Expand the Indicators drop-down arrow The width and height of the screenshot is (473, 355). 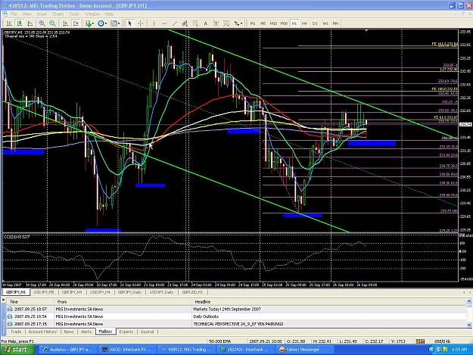93,23
